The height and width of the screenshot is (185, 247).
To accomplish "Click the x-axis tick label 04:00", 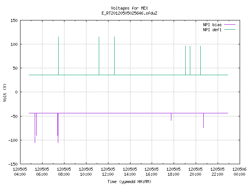I will [20, 174].
